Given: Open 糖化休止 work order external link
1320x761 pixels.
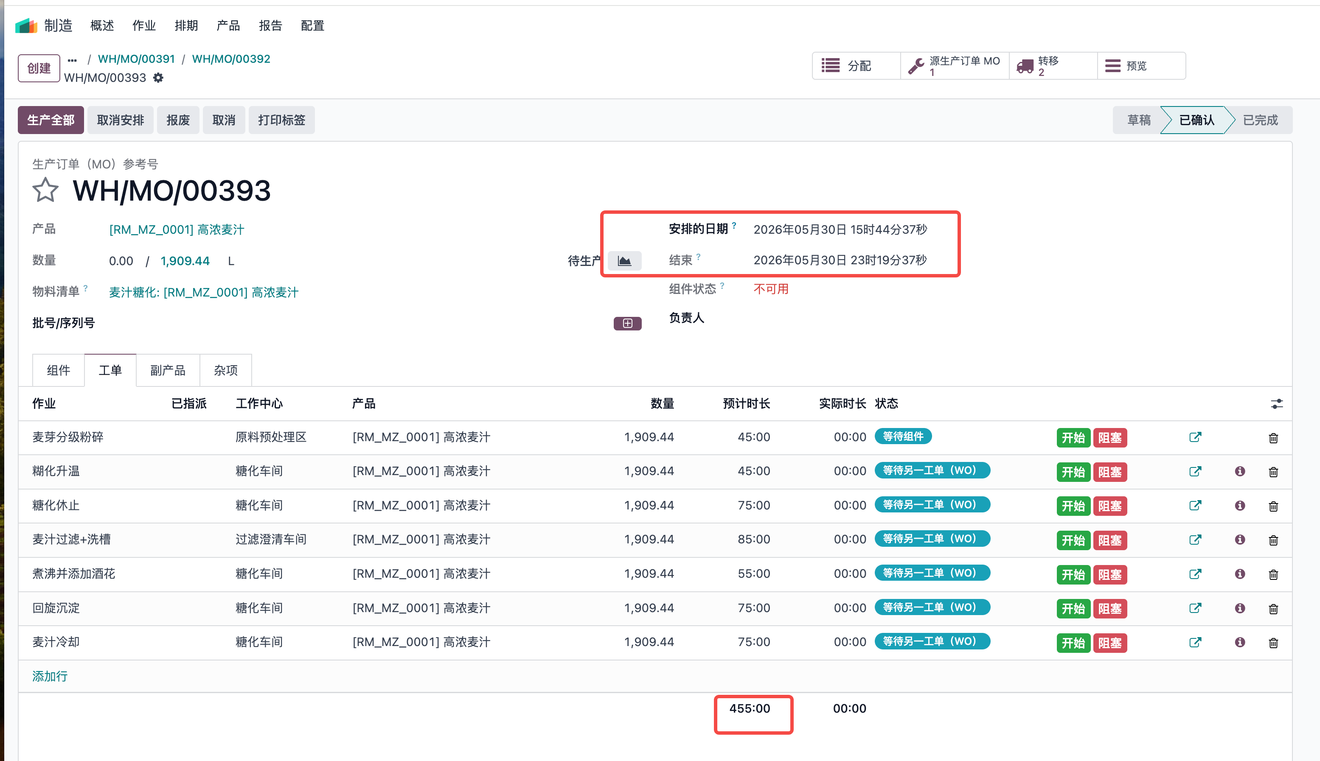Looking at the screenshot, I should coord(1195,505).
